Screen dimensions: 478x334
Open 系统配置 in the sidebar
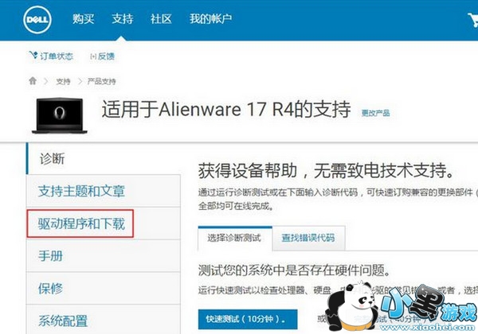pyautogui.click(x=104, y=320)
